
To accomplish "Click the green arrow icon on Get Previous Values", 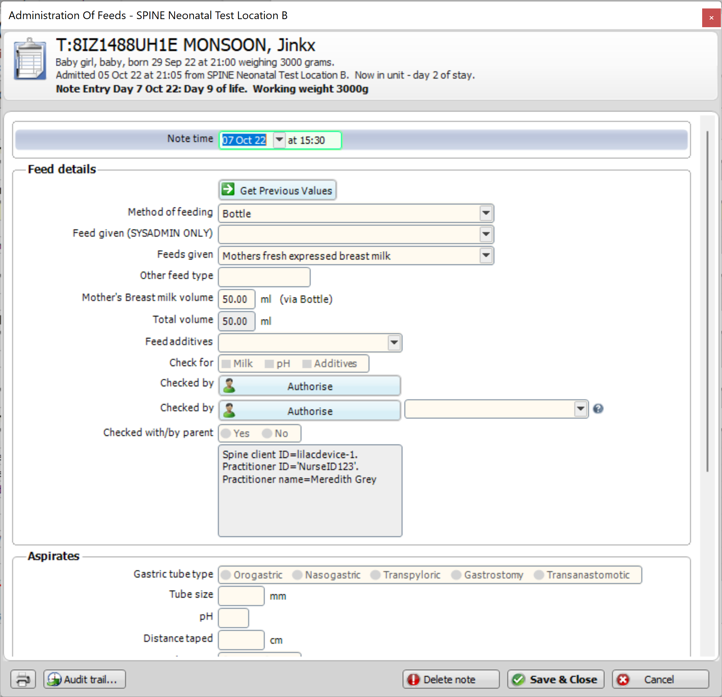I will click(228, 189).
